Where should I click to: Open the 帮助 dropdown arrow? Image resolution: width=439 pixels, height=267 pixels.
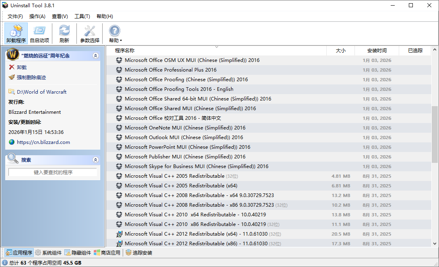tap(120, 40)
